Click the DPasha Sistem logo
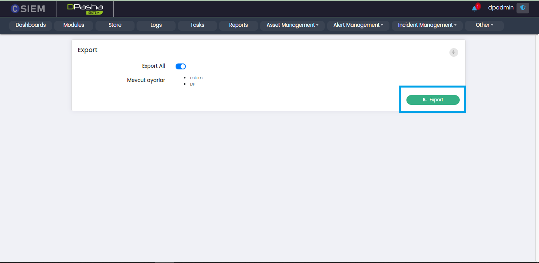This screenshot has height=263, width=539. (85, 9)
